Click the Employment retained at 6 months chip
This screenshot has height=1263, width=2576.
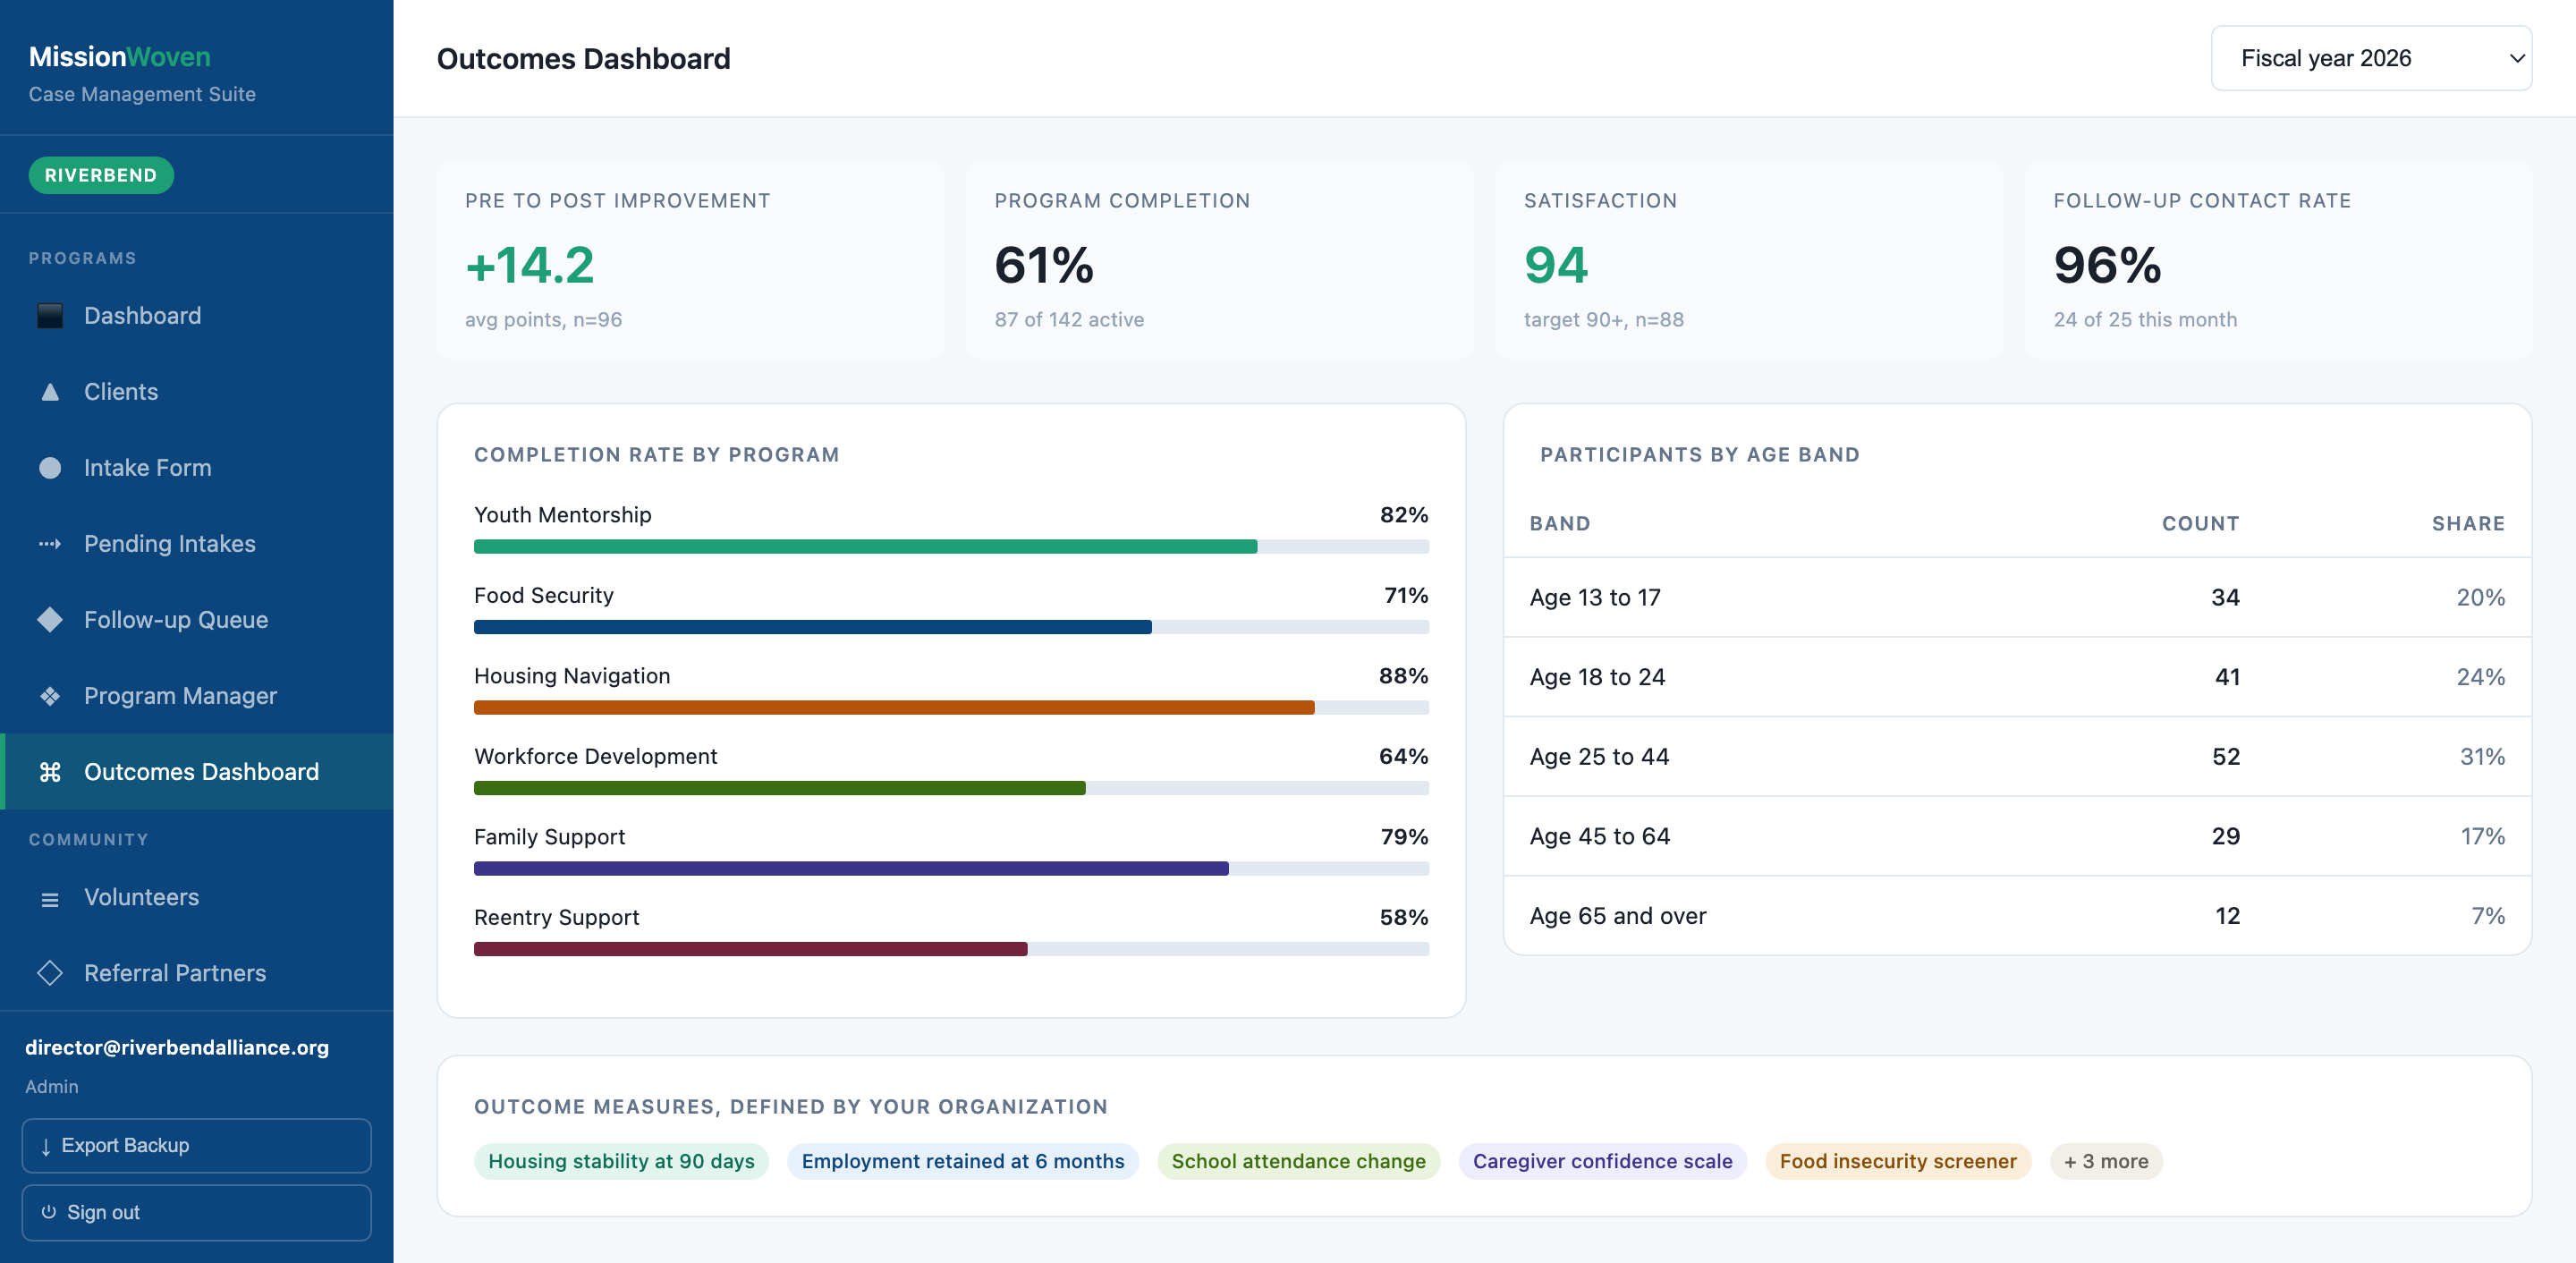963,1161
